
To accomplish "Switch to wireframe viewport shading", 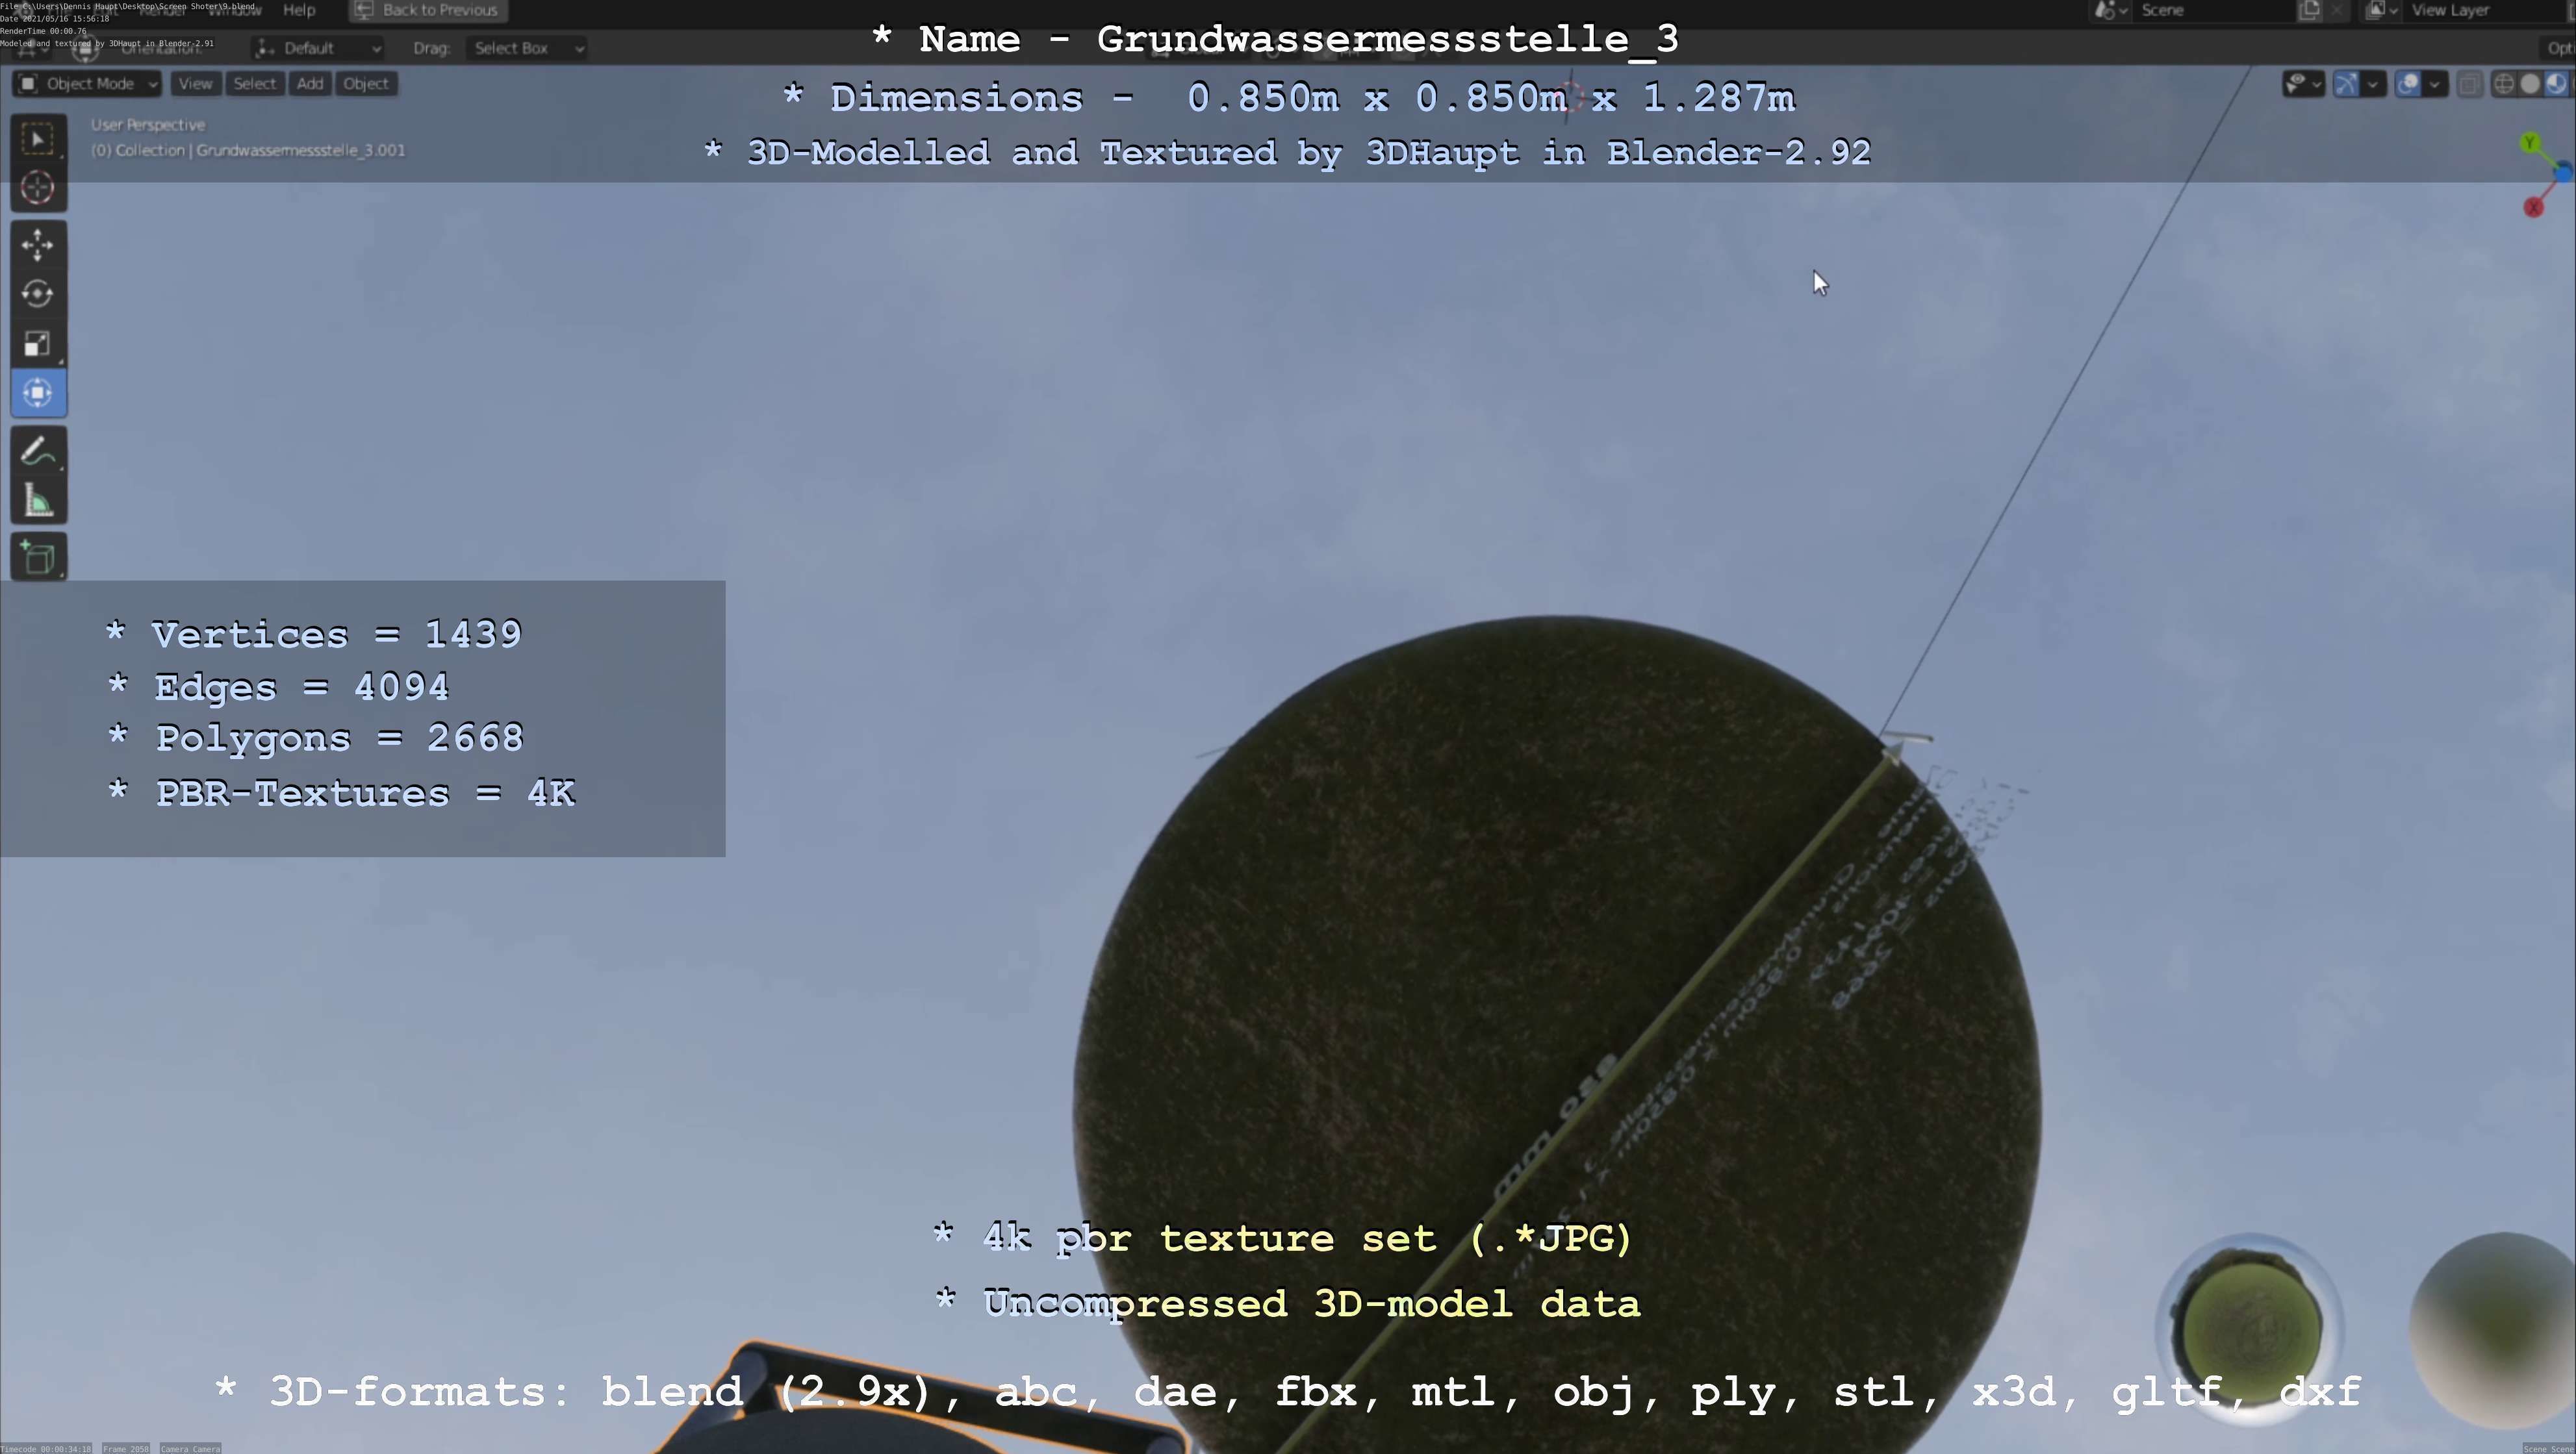I will (2504, 84).
